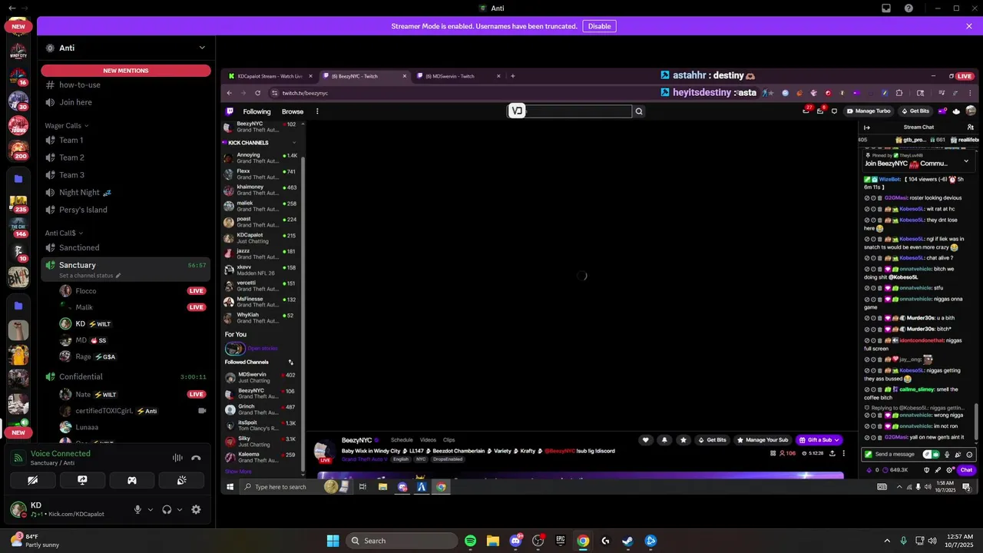Turn on camera in Discord voice panel
Image resolution: width=983 pixels, height=553 pixels.
[32, 480]
